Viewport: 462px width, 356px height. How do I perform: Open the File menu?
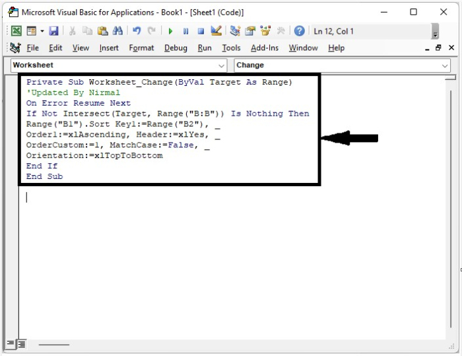coord(33,48)
